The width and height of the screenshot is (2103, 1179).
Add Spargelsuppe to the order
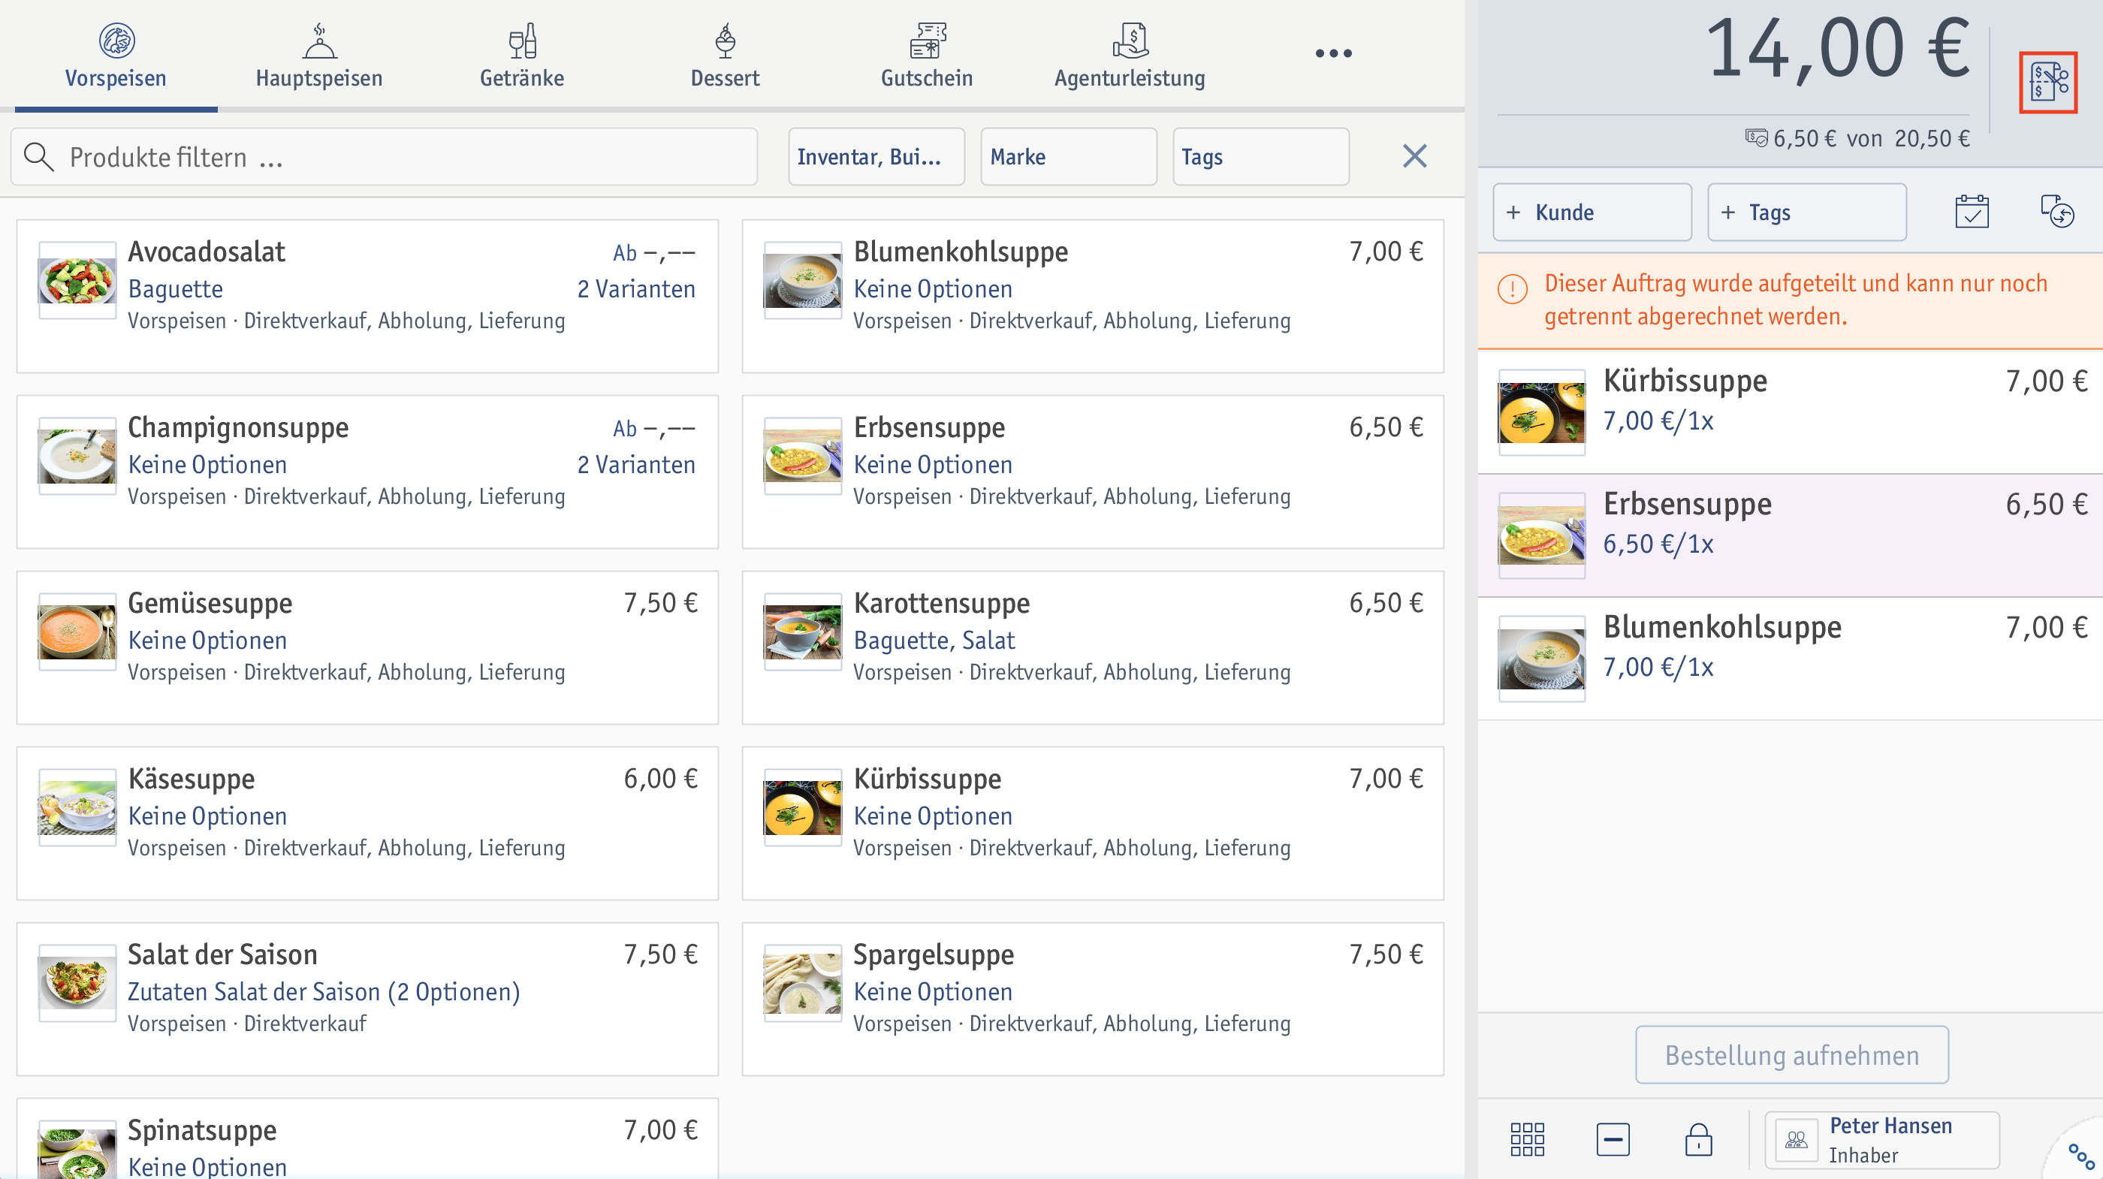[1092, 999]
